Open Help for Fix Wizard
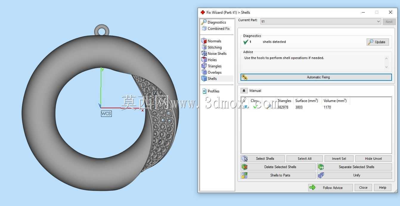 point(382,188)
